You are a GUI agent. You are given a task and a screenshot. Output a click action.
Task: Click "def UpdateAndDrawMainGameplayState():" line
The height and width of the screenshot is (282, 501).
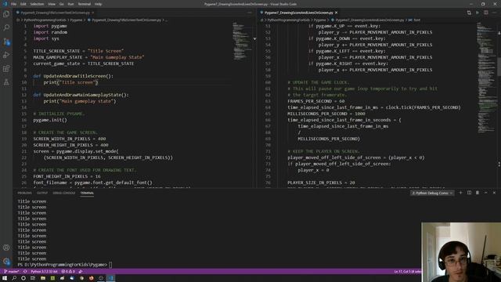(x=81, y=95)
